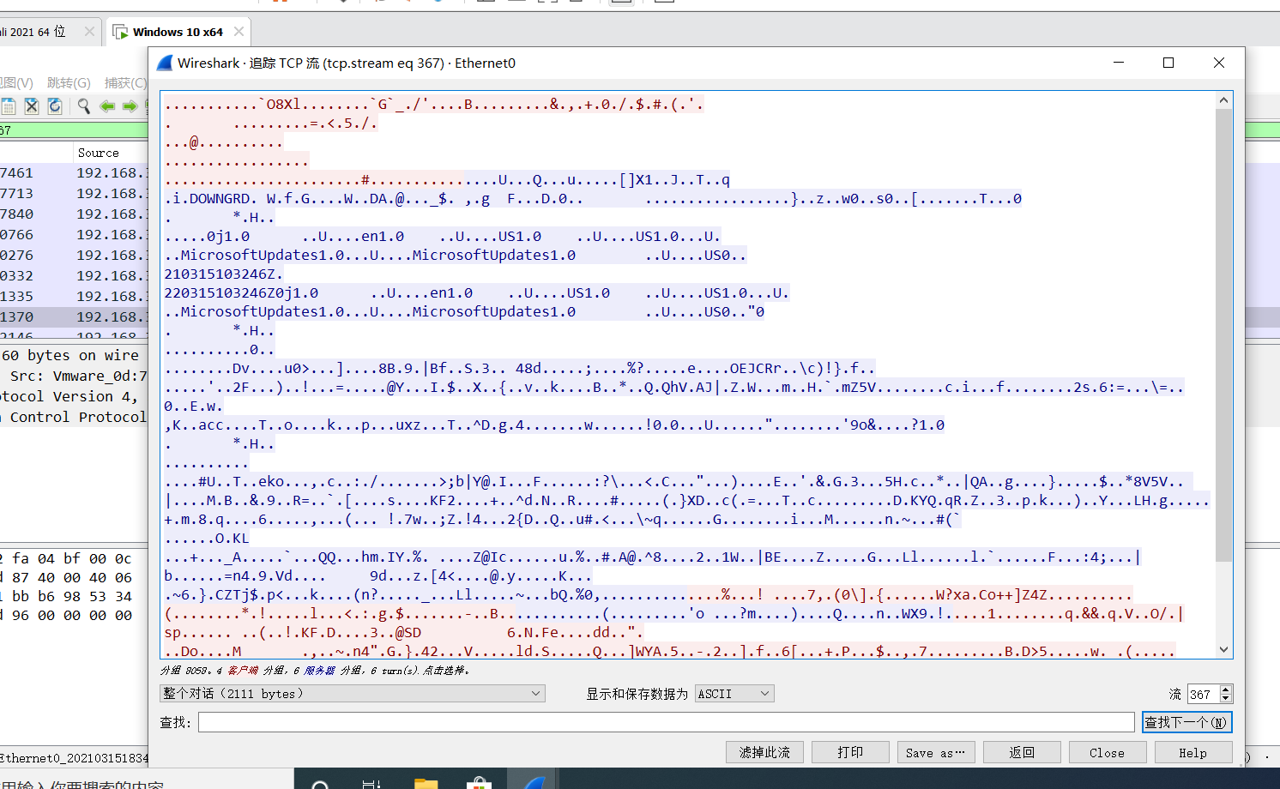The image size is (1280, 789).
Task: Click the green display filter bar
Action: 74,130
